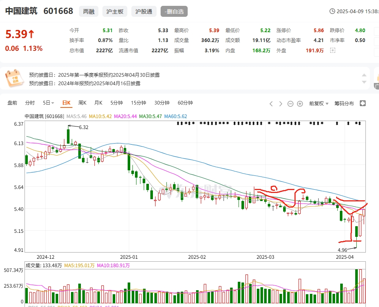Click the stock name 中国建筑 title

(21, 11)
